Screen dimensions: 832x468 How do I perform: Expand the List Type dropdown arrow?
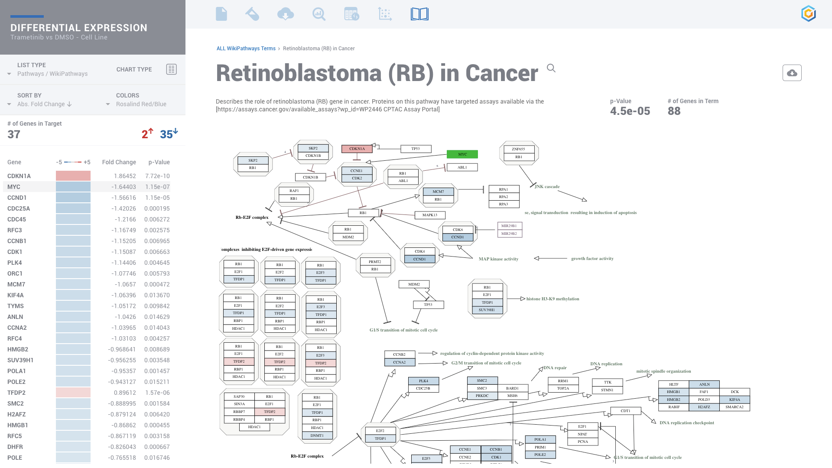[9, 74]
